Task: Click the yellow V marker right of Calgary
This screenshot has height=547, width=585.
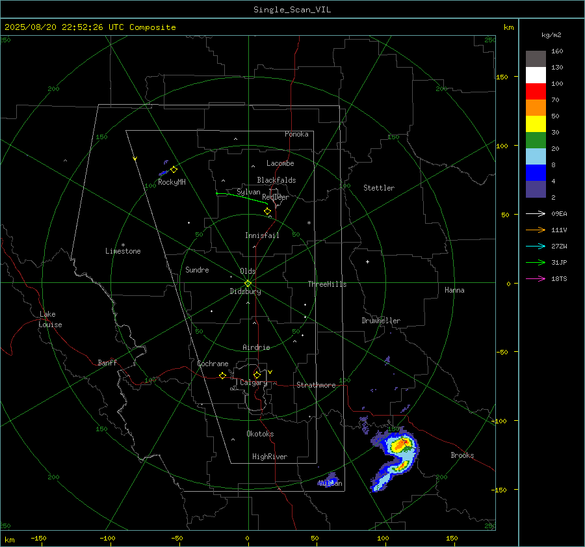Action: click(270, 372)
